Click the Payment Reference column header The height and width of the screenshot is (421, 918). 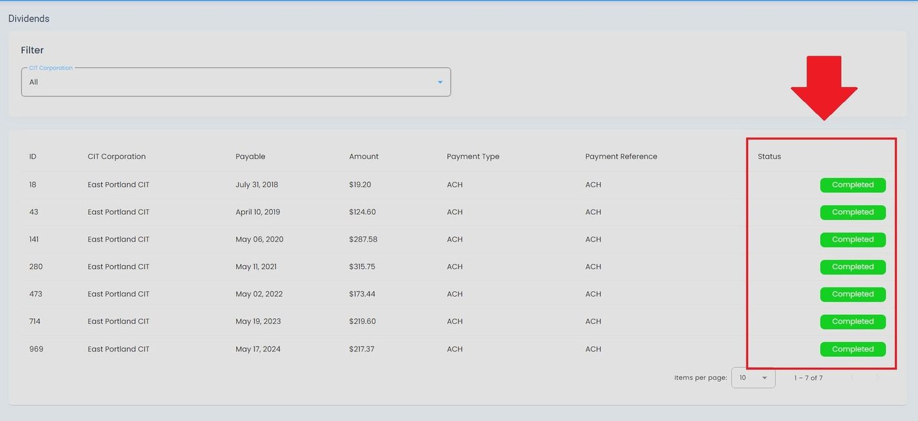pos(621,156)
